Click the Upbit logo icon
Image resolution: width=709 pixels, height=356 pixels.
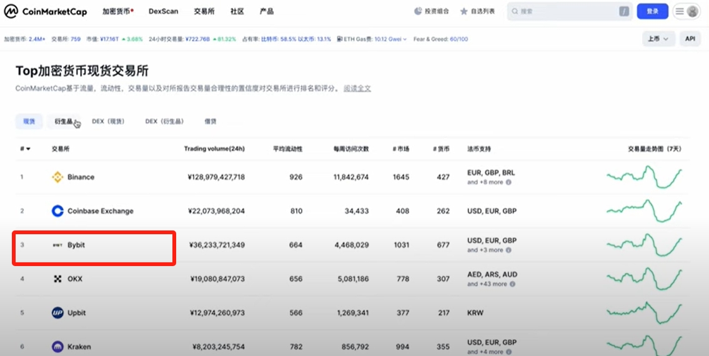57,313
